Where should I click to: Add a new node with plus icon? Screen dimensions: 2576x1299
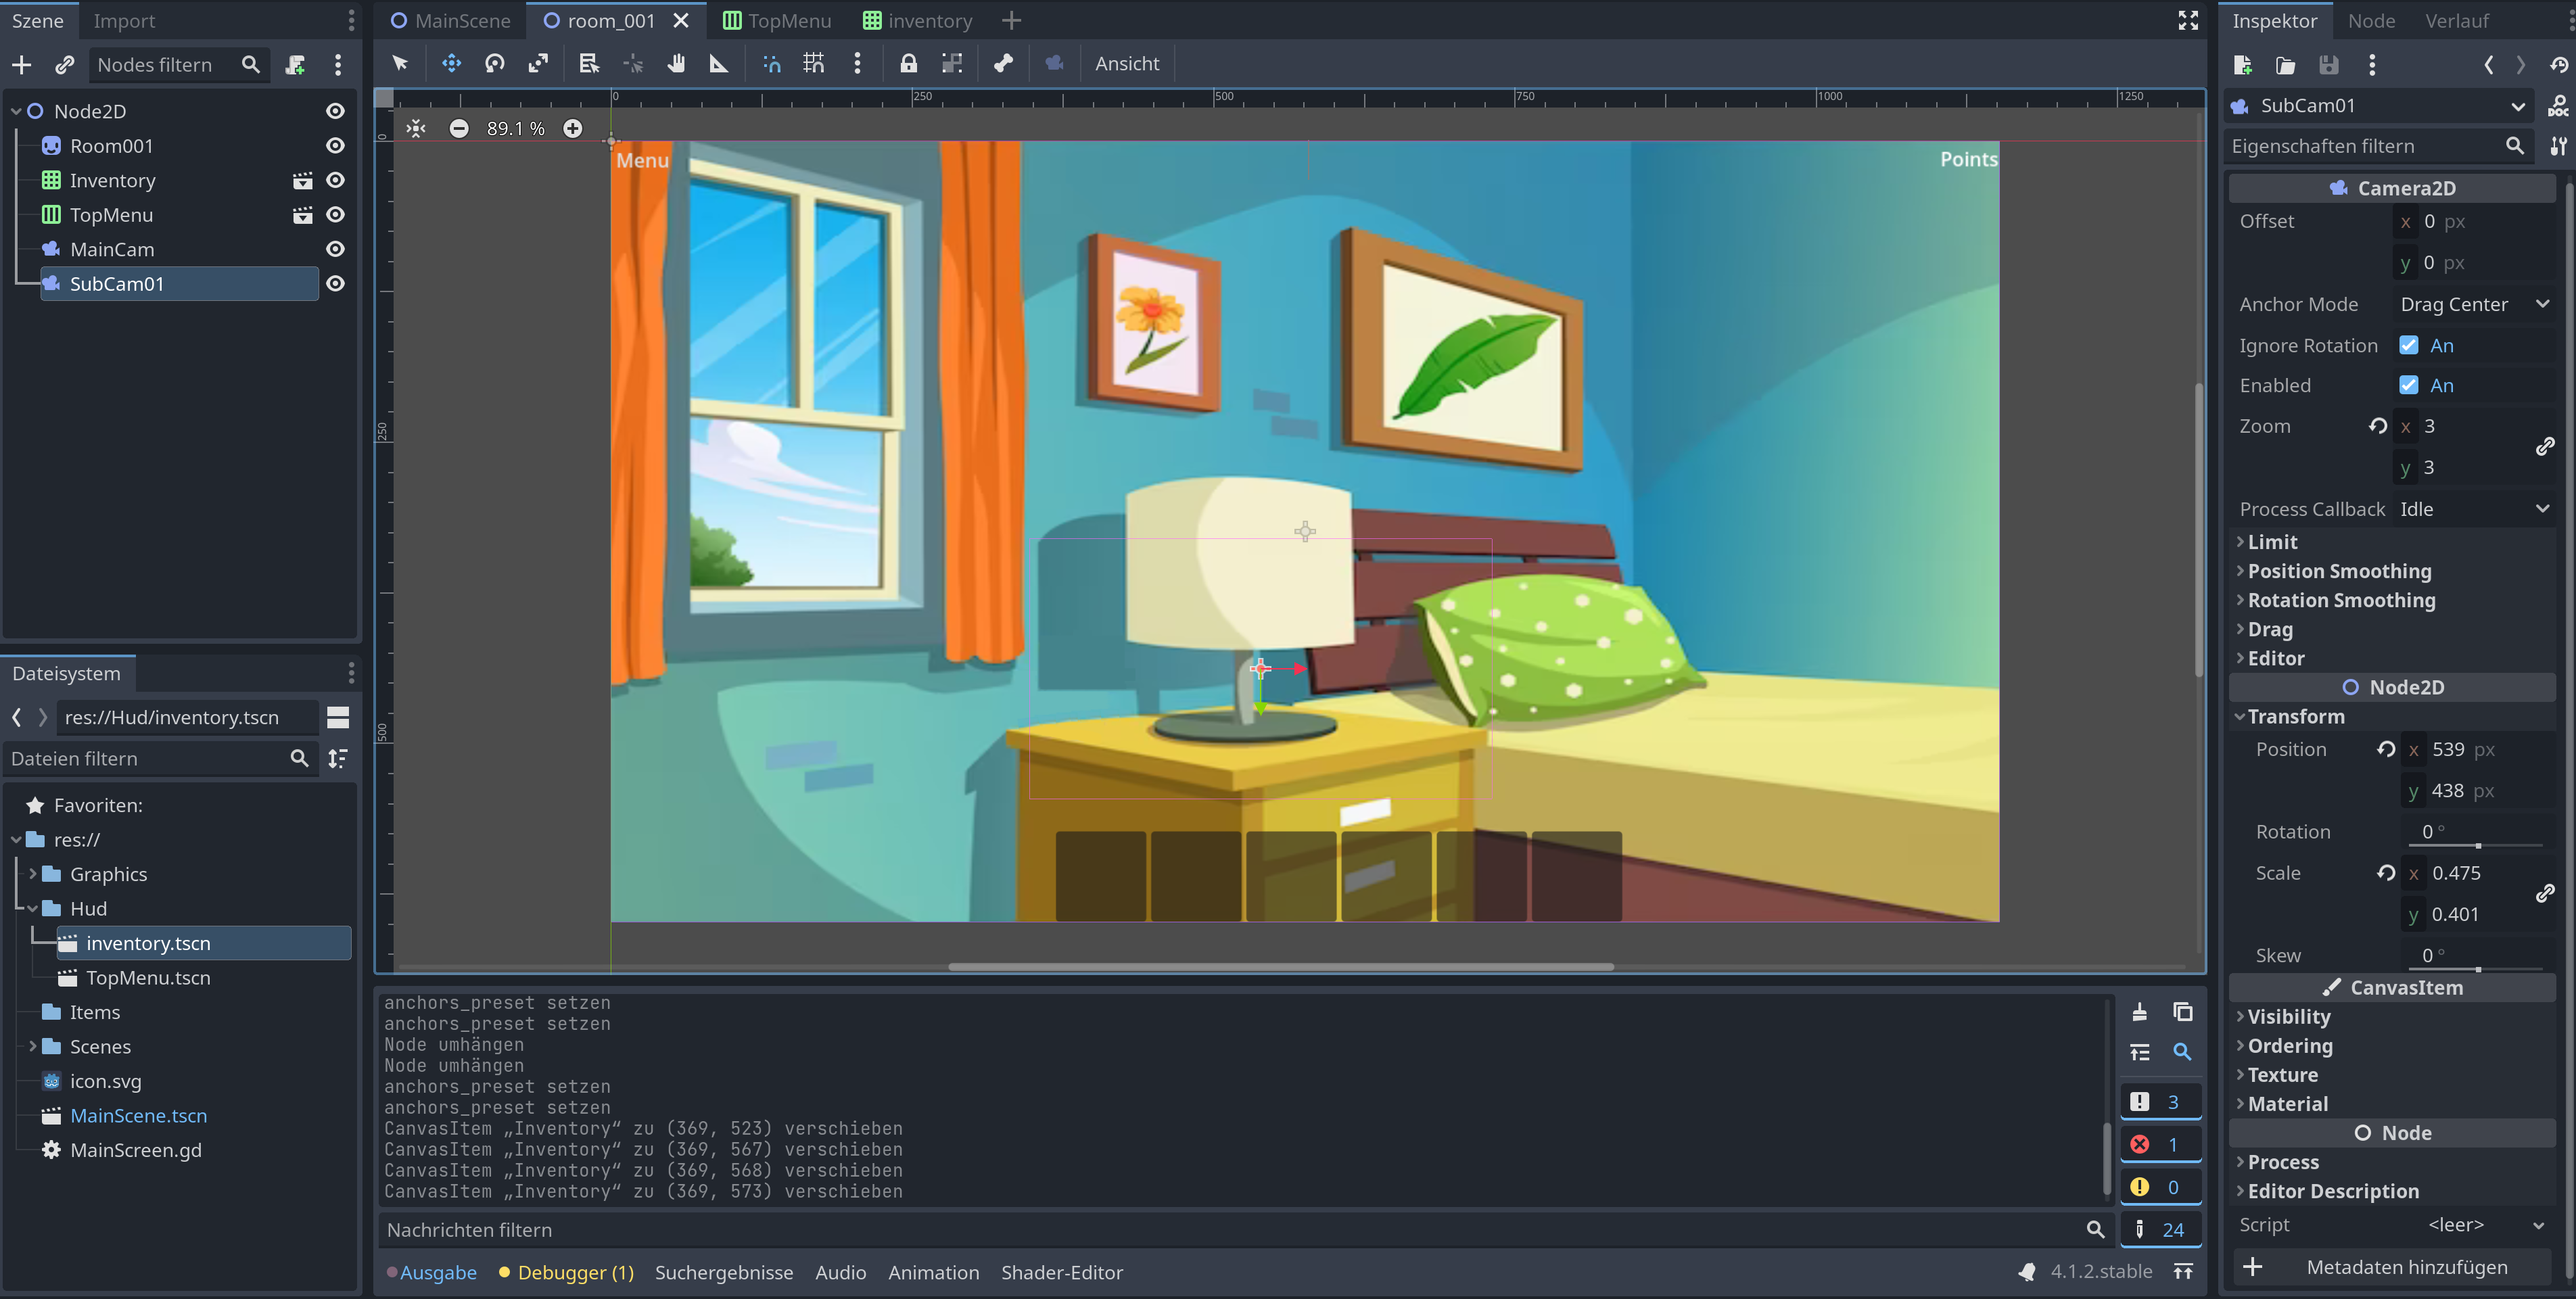[x=21, y=65]
